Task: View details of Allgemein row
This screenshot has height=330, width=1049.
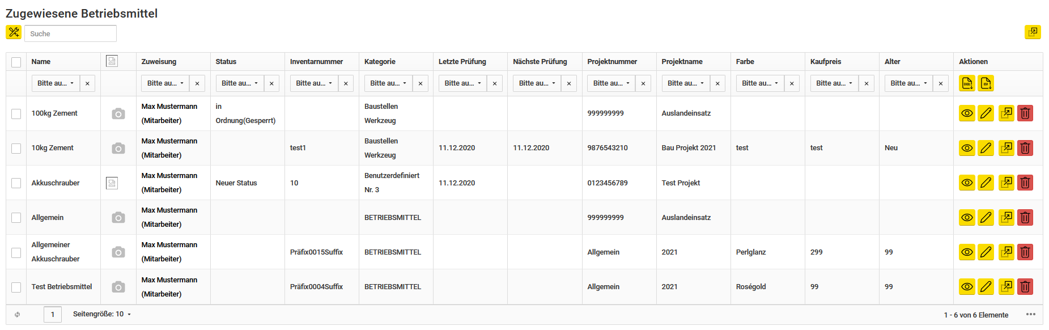Action: pyautogui.click(x=967, y=217)
